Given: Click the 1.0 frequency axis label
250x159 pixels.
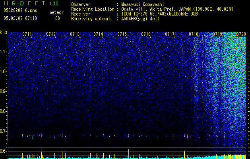Looking at the screenshot, I should pyautogui.click(x=4, y=72).
